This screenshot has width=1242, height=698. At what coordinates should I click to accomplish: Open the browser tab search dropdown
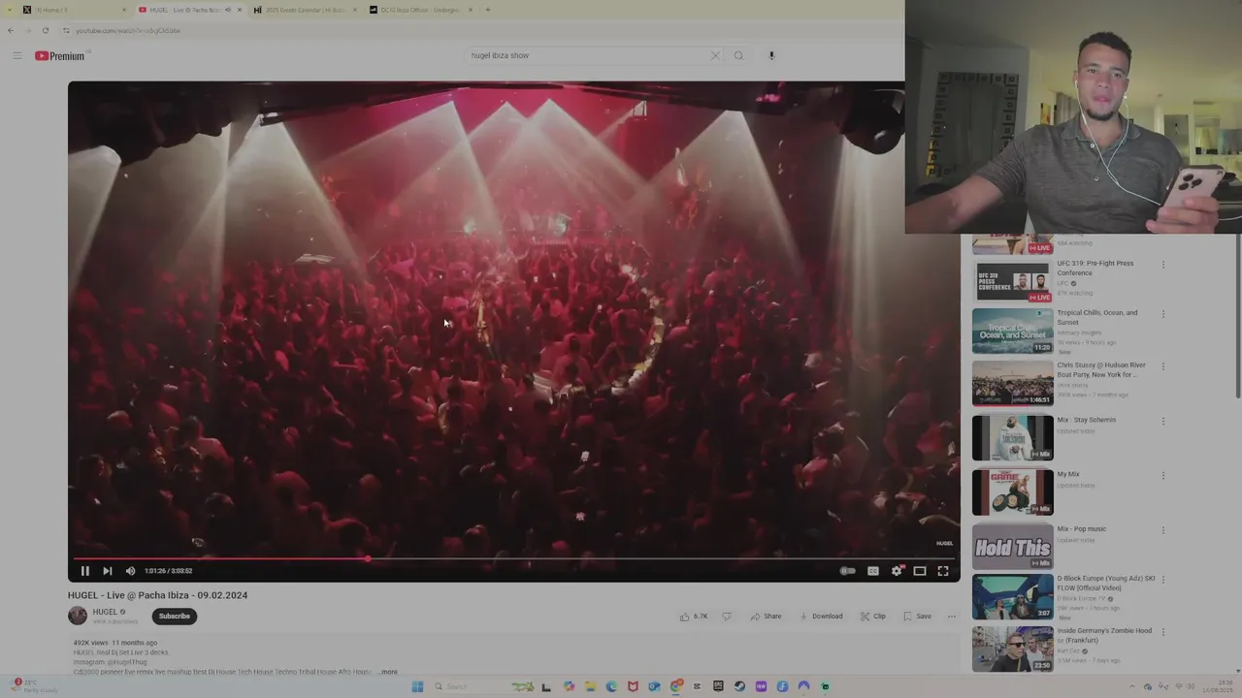pos(9,10)
